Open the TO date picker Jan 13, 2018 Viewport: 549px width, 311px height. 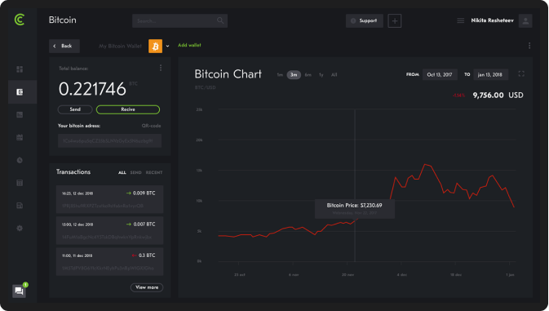click(x=490, y=74)
